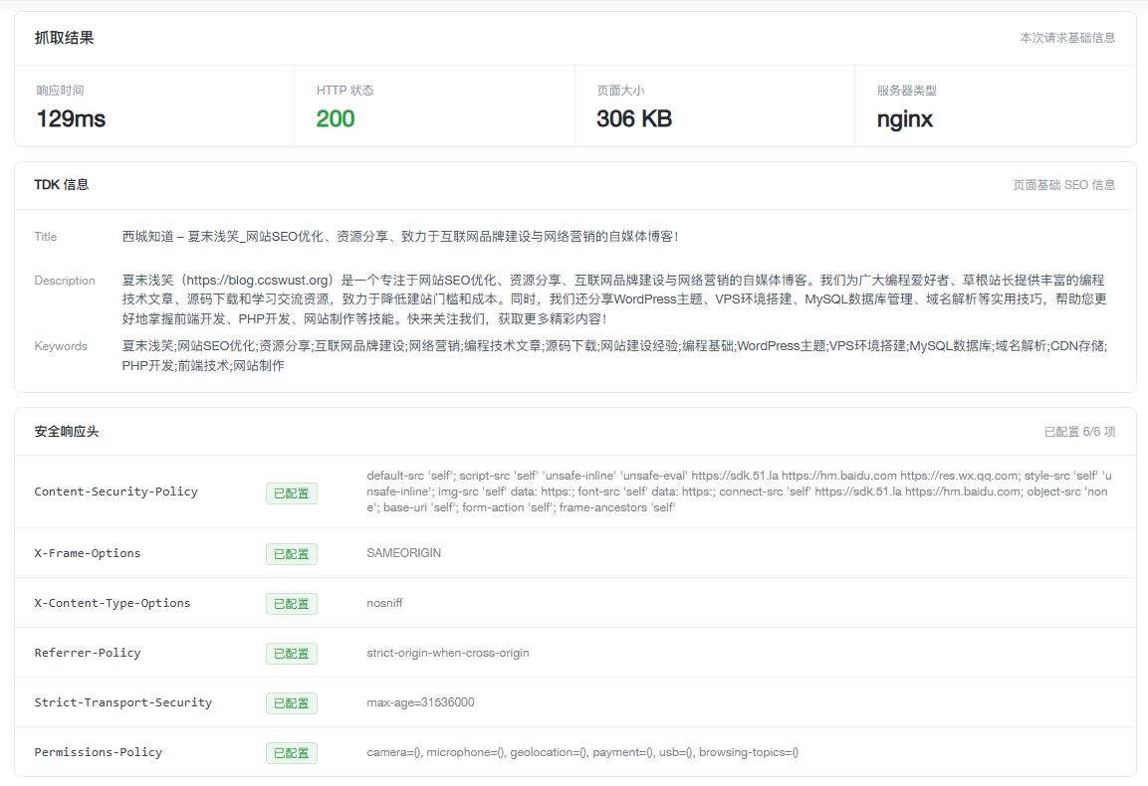1148x786 pixels.
Task: Click the 页面基础 SEO 信息 caption
Action: coord(1063,184)
